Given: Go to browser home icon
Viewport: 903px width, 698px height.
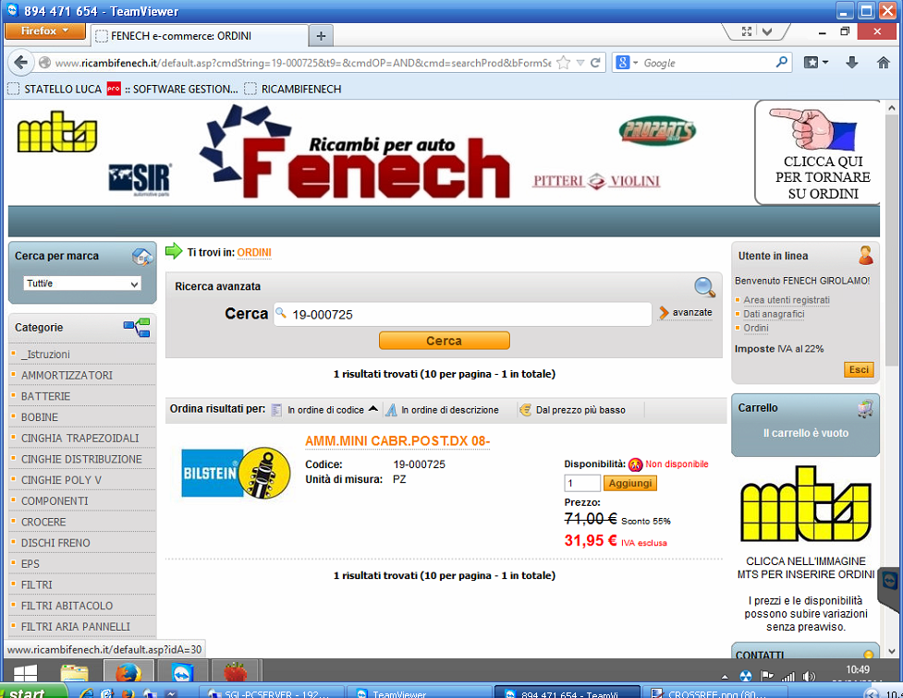Looking at the screenshot, I should (884, 63).
